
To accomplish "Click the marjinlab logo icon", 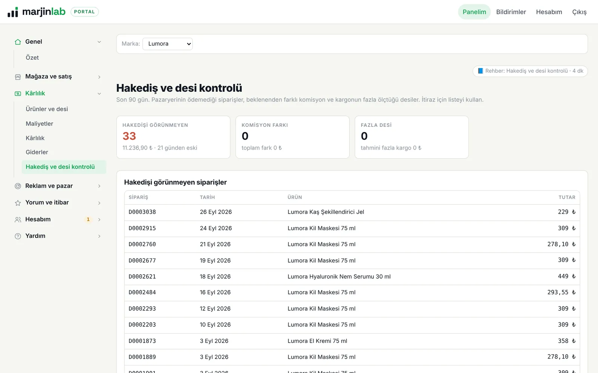I will pos(13,12).
